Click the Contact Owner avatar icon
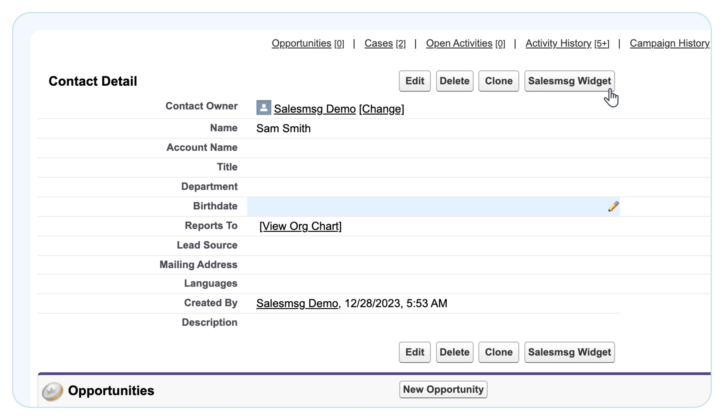The height and width of the screenshot is (420, 724). click(x=264, y=108)
